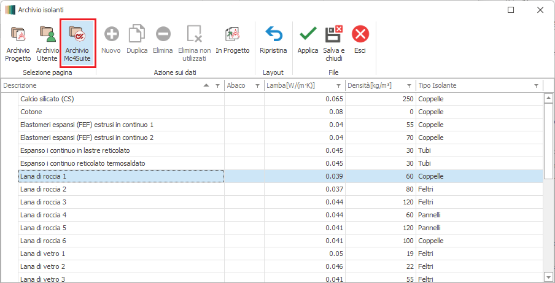Open the Abaco column filter
The width and height of the screenshot is (555, 283).
coord(257,86)
